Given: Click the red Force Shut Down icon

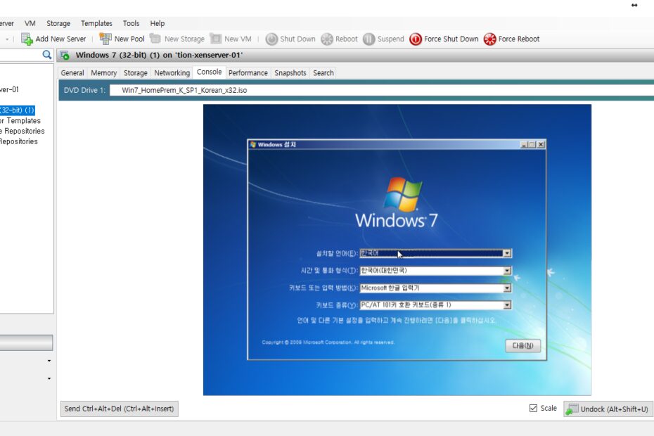Looking at the screenshot, I should coord(416,39).
